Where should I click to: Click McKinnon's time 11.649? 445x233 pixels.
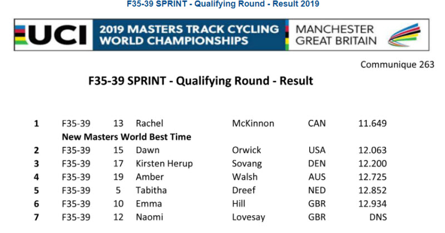click(372, 123)
